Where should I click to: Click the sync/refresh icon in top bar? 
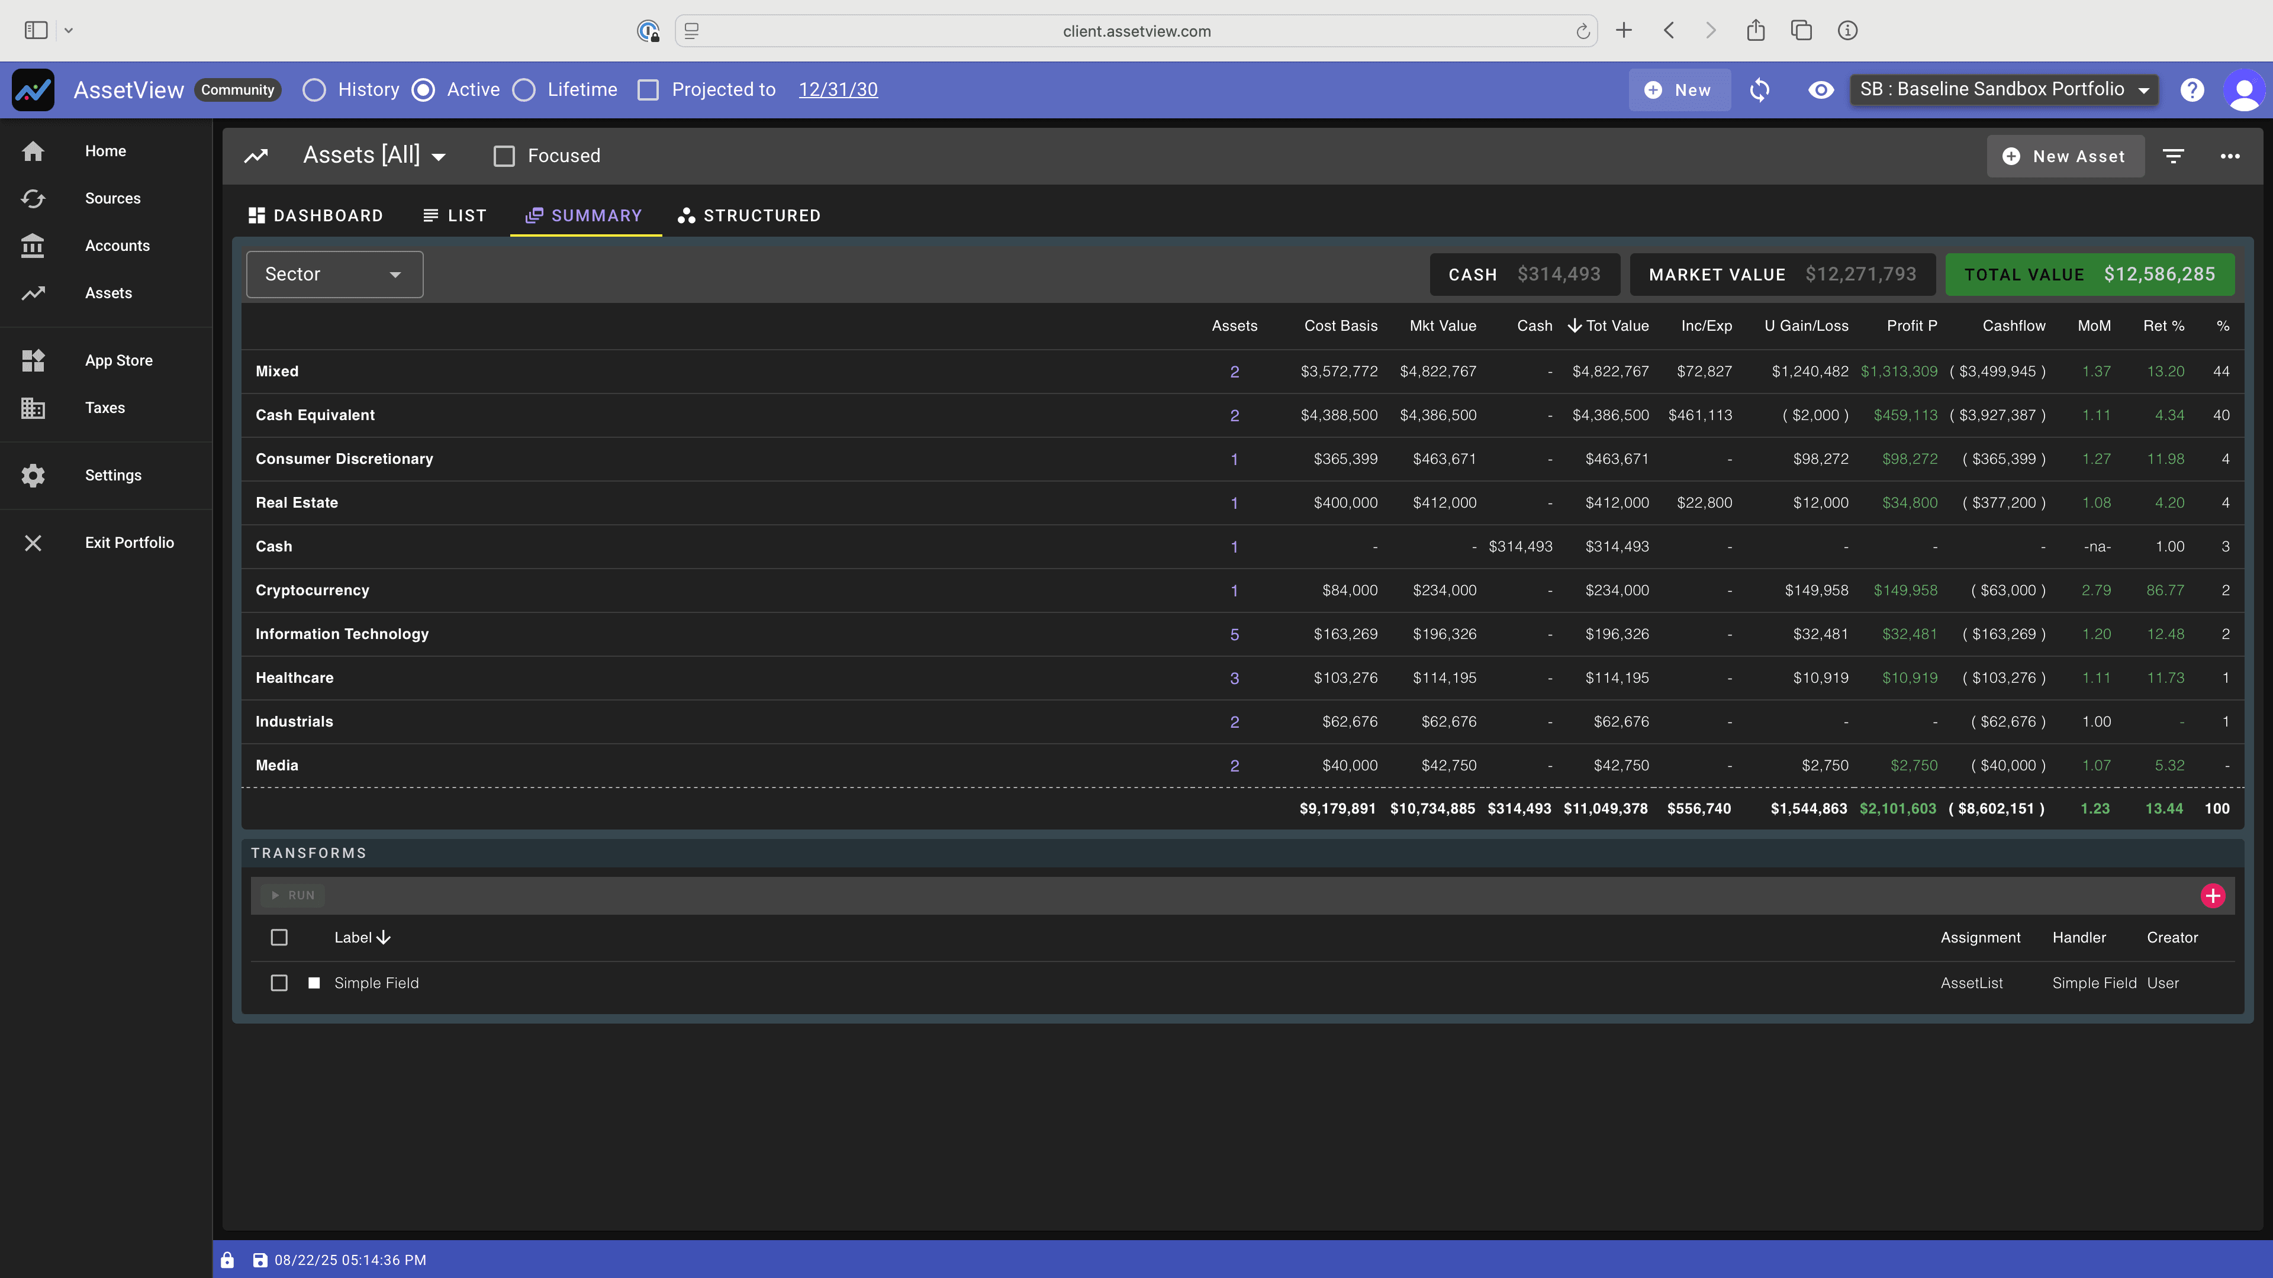[x=1759, y=89]
